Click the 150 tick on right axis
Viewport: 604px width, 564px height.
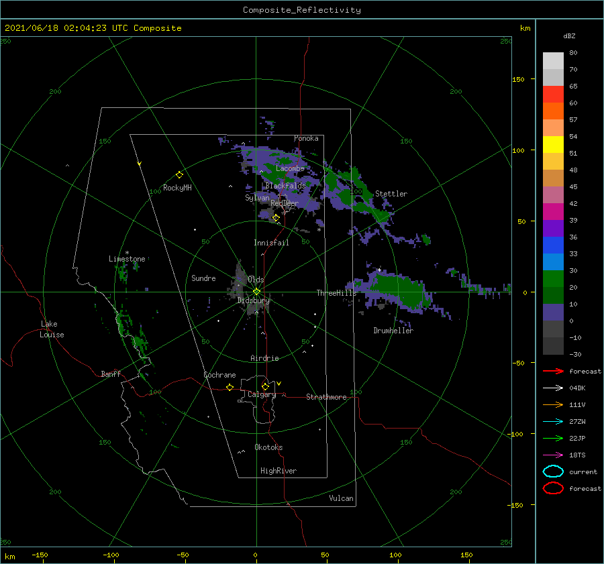pos(518,79)
